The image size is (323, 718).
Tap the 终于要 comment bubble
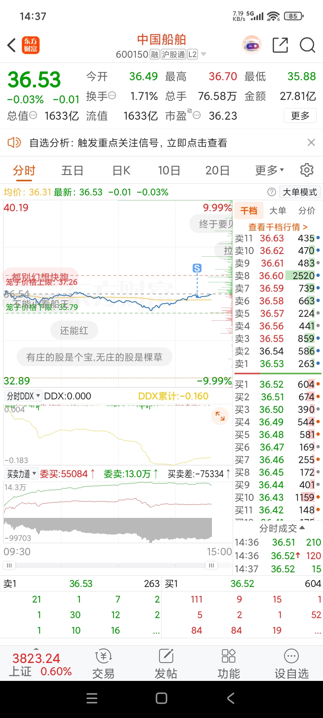(211, 224)
